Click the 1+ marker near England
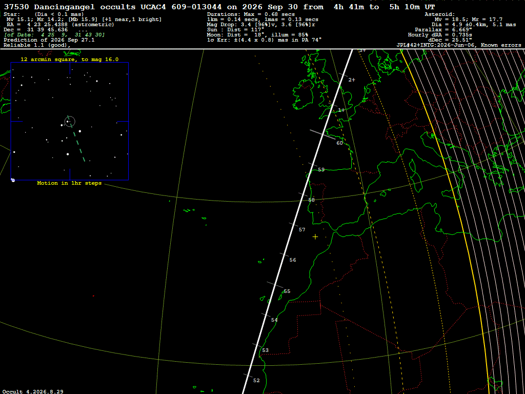The height and width of the screenshot is (394, 525). [x=341, y=110]
